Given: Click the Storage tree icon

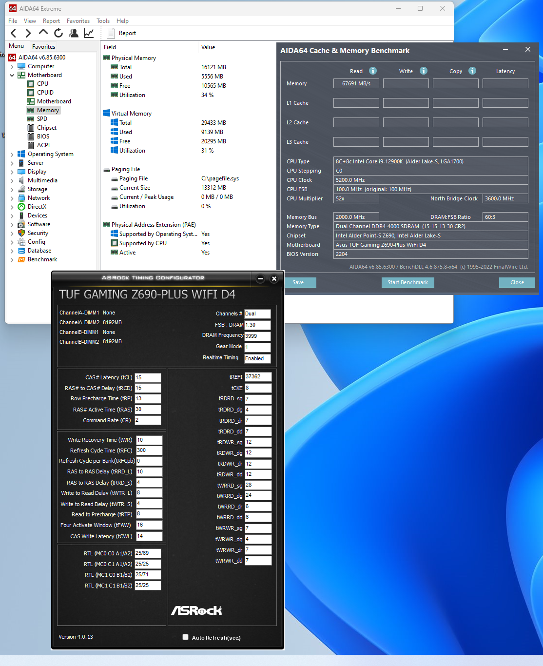Looking at the screenshot, I should (x=21, y=189).
